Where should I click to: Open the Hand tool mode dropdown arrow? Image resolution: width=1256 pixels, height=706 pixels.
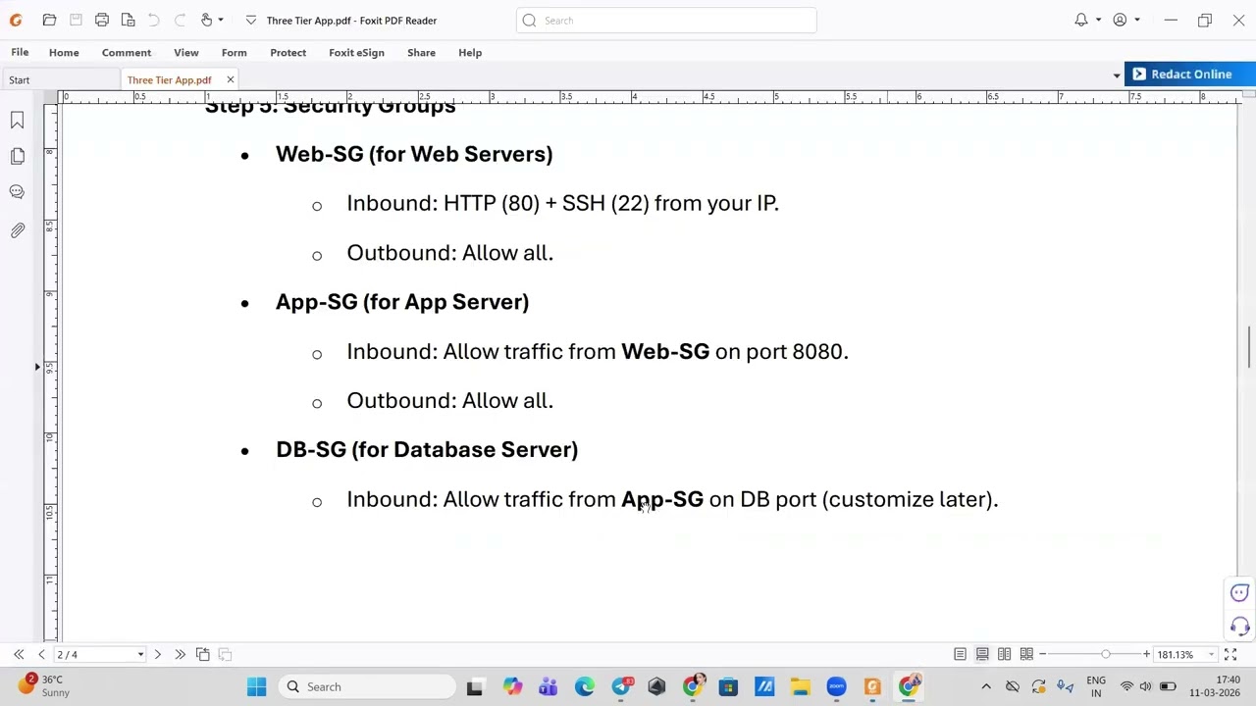click(221, 20)
